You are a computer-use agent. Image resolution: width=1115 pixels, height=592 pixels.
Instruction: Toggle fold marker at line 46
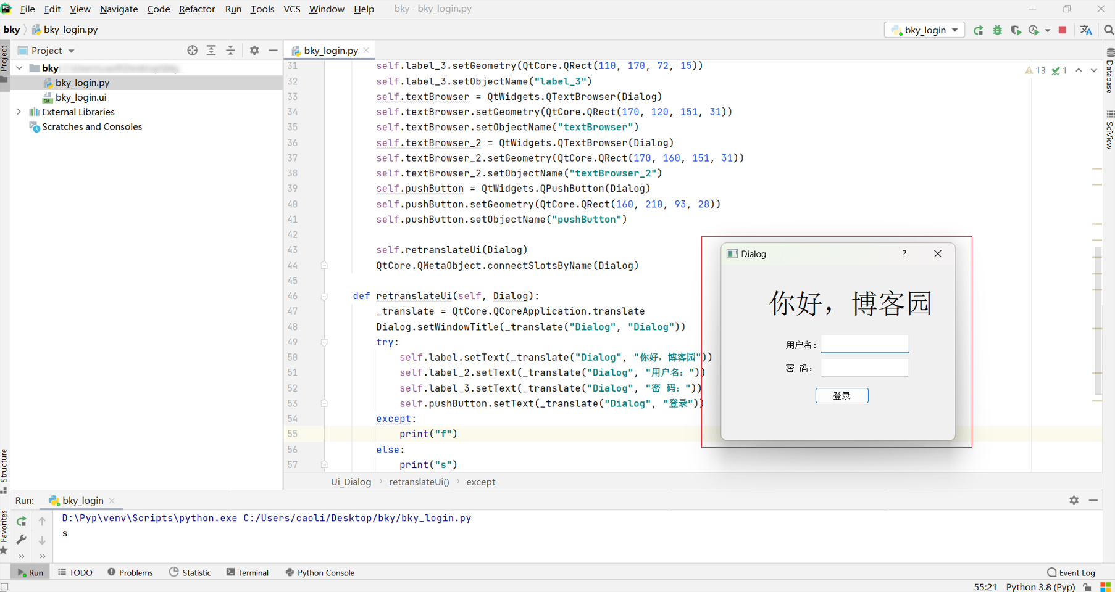[324, 297]
